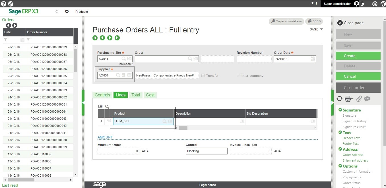Open Order Date calendar picker
Image resolution: width=386 pixels, height=188 pixels.
(x=313, y=59)
